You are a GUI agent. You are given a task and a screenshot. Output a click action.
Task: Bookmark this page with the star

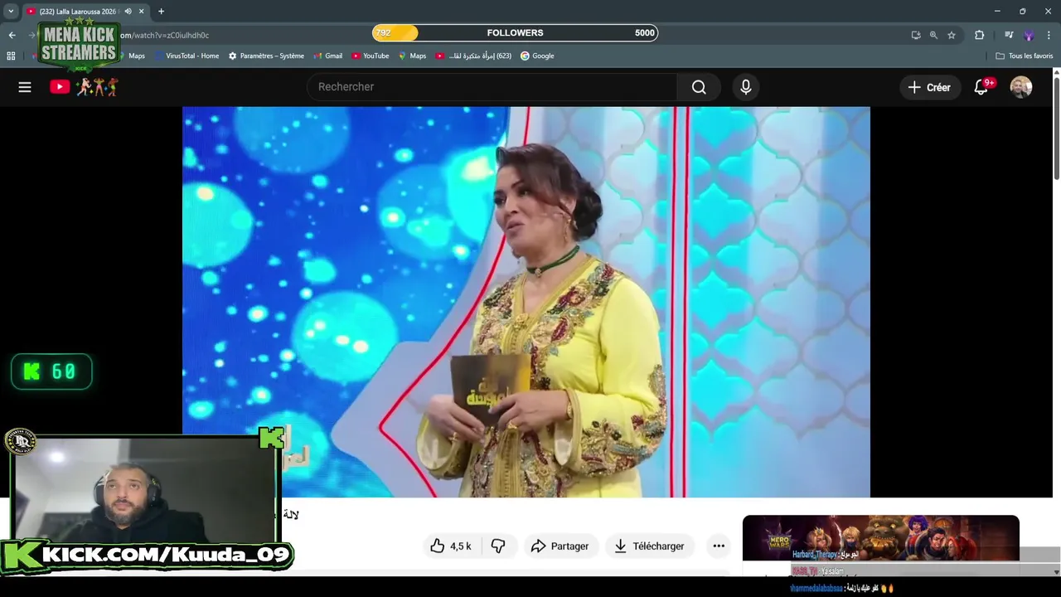pos(952,35)
